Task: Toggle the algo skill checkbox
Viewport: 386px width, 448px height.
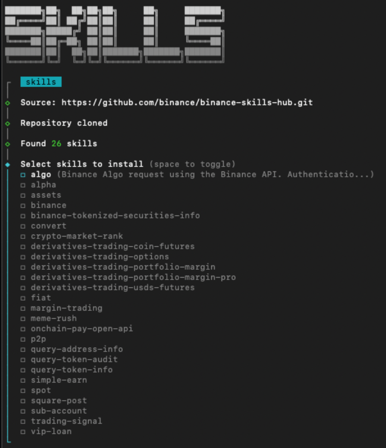Action: pyautogui.click(x=23, y=175)
